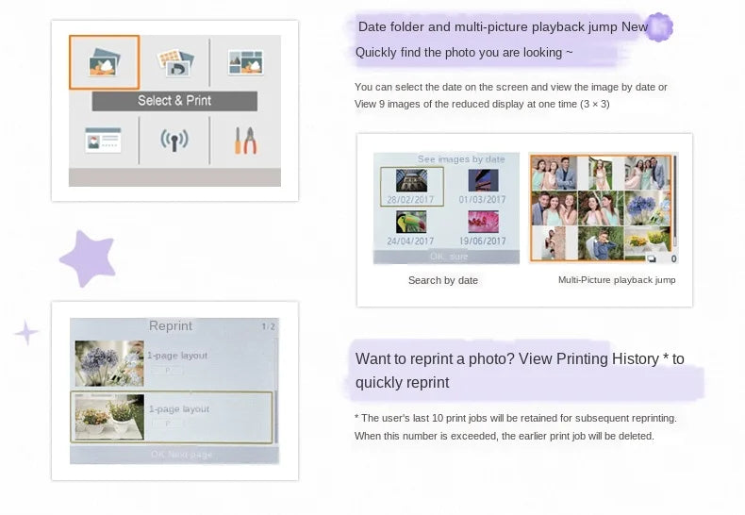The image size is (745, 515).
Task: Click the 'Multi-Picture playback jump' caption
Action: tap(617, 280)
